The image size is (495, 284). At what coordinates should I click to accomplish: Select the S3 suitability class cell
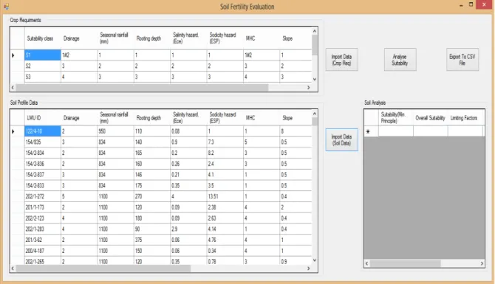43,77
